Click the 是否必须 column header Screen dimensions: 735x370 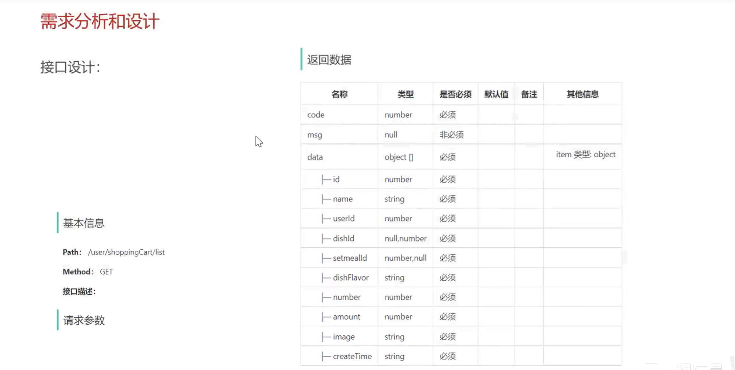455,94
